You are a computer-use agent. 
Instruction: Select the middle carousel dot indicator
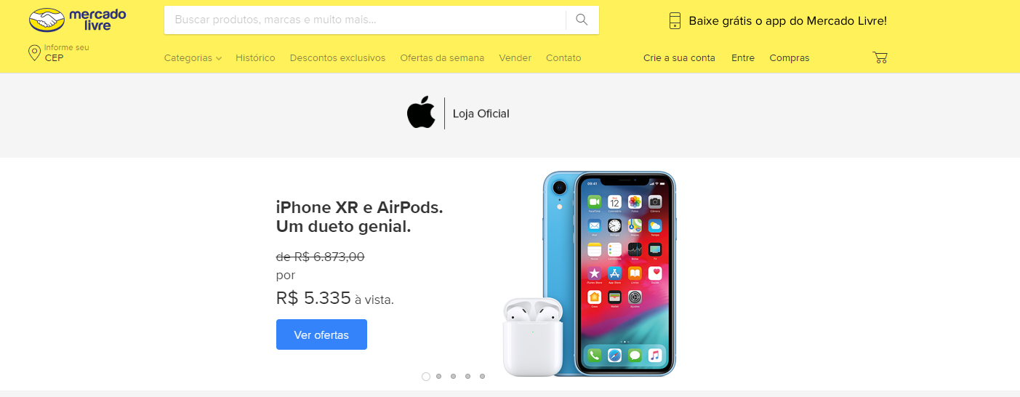pyautogui.click(x=453, y=376)
